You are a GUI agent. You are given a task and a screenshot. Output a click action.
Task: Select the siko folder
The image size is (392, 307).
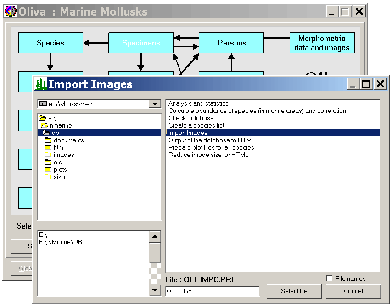(59, 177)
